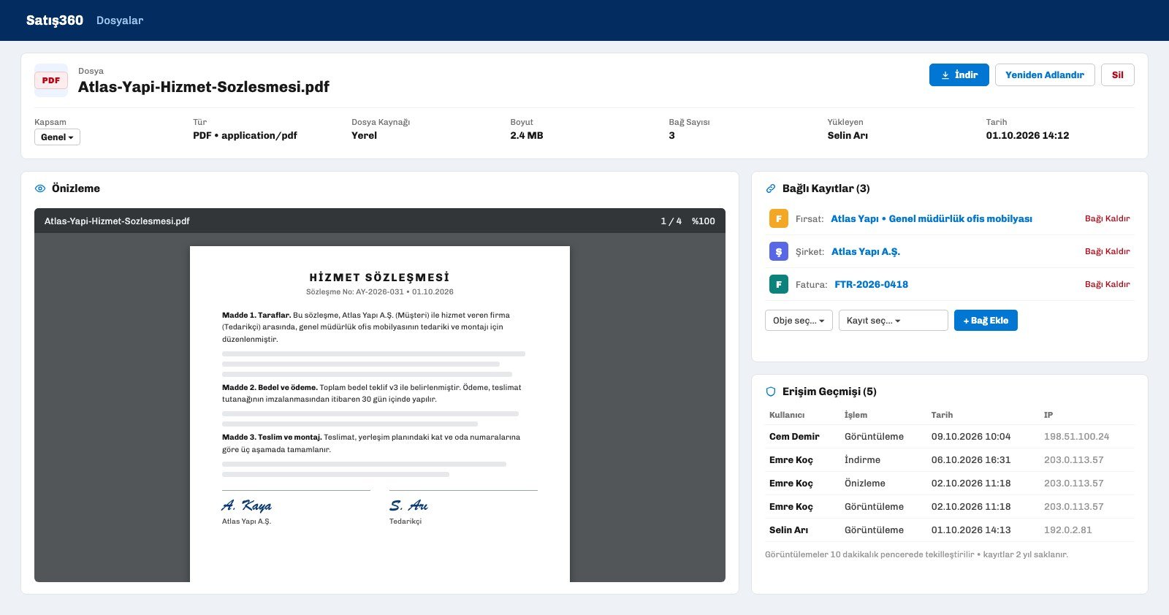Viewport: 1169px width, 615px height.
Task: Delete the file with Sil button
Action: [x=1118, y=75]
